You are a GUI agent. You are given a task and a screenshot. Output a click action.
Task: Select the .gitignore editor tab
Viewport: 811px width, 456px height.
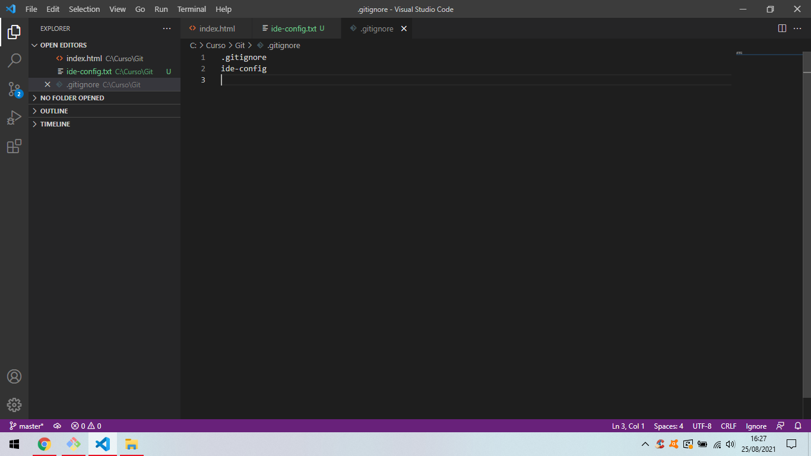point(376,28)
